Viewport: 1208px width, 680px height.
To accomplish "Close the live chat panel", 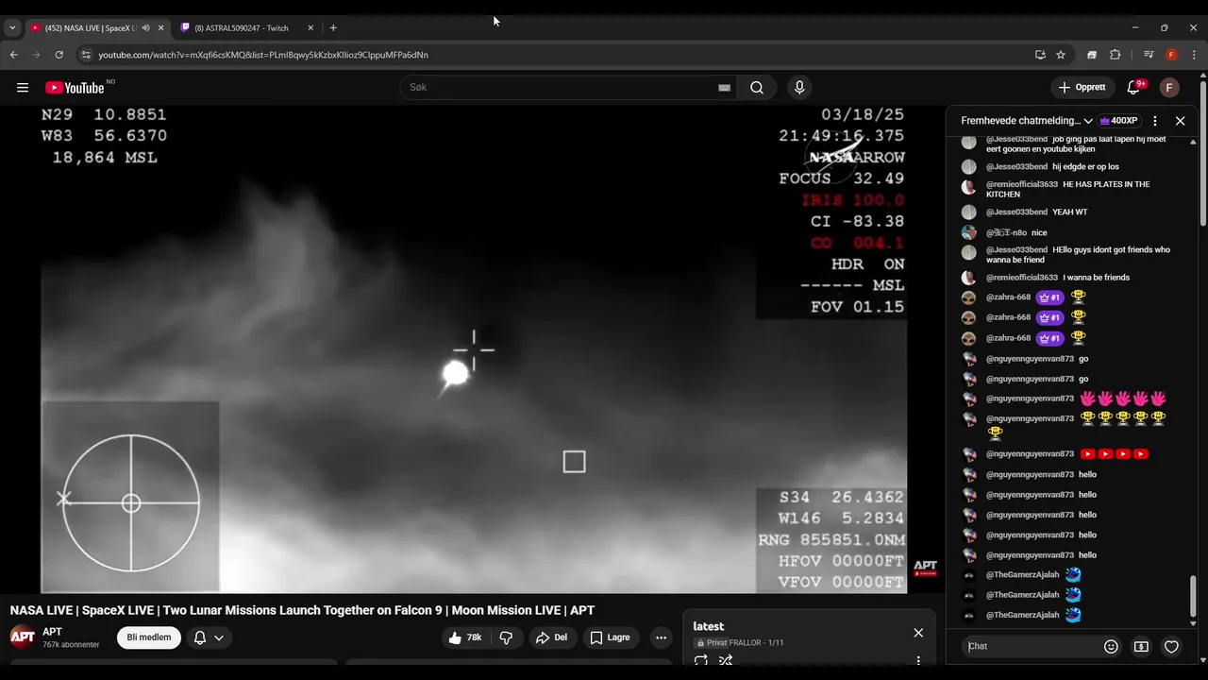I will pos(1180,121).
